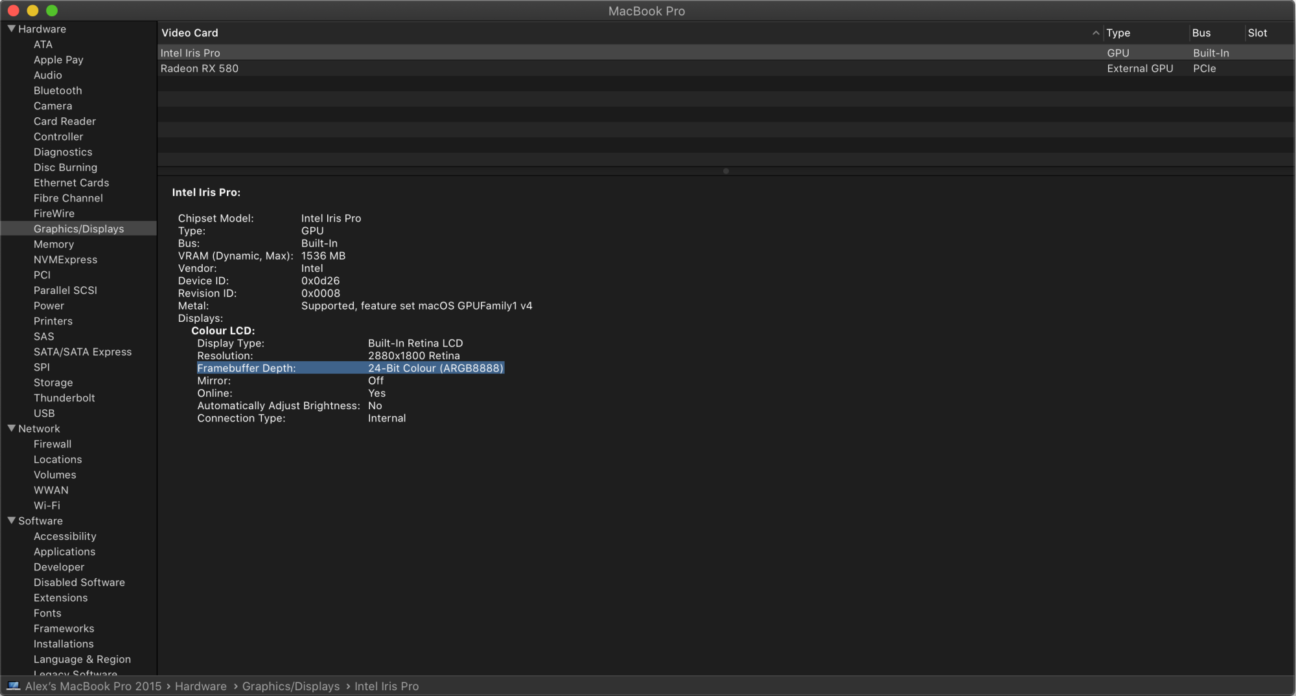Collapse the Network section triangle
Image resolution: width=1296 pixels, height=696 pixels.
click(11, 429)
